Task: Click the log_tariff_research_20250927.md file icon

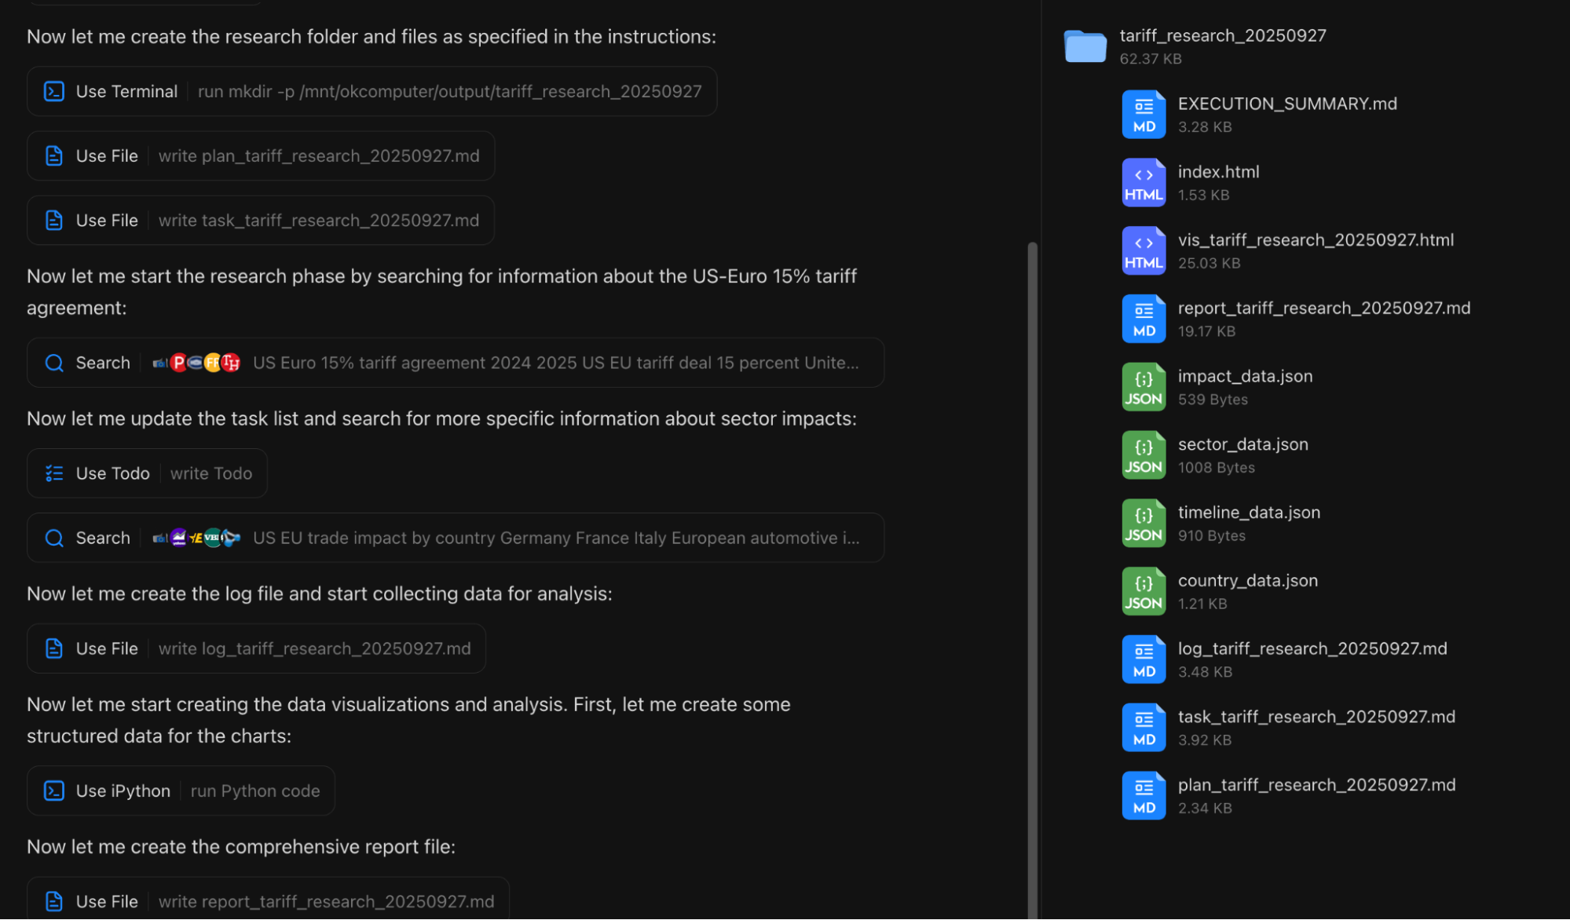Action: click(x=1144, y=659)
